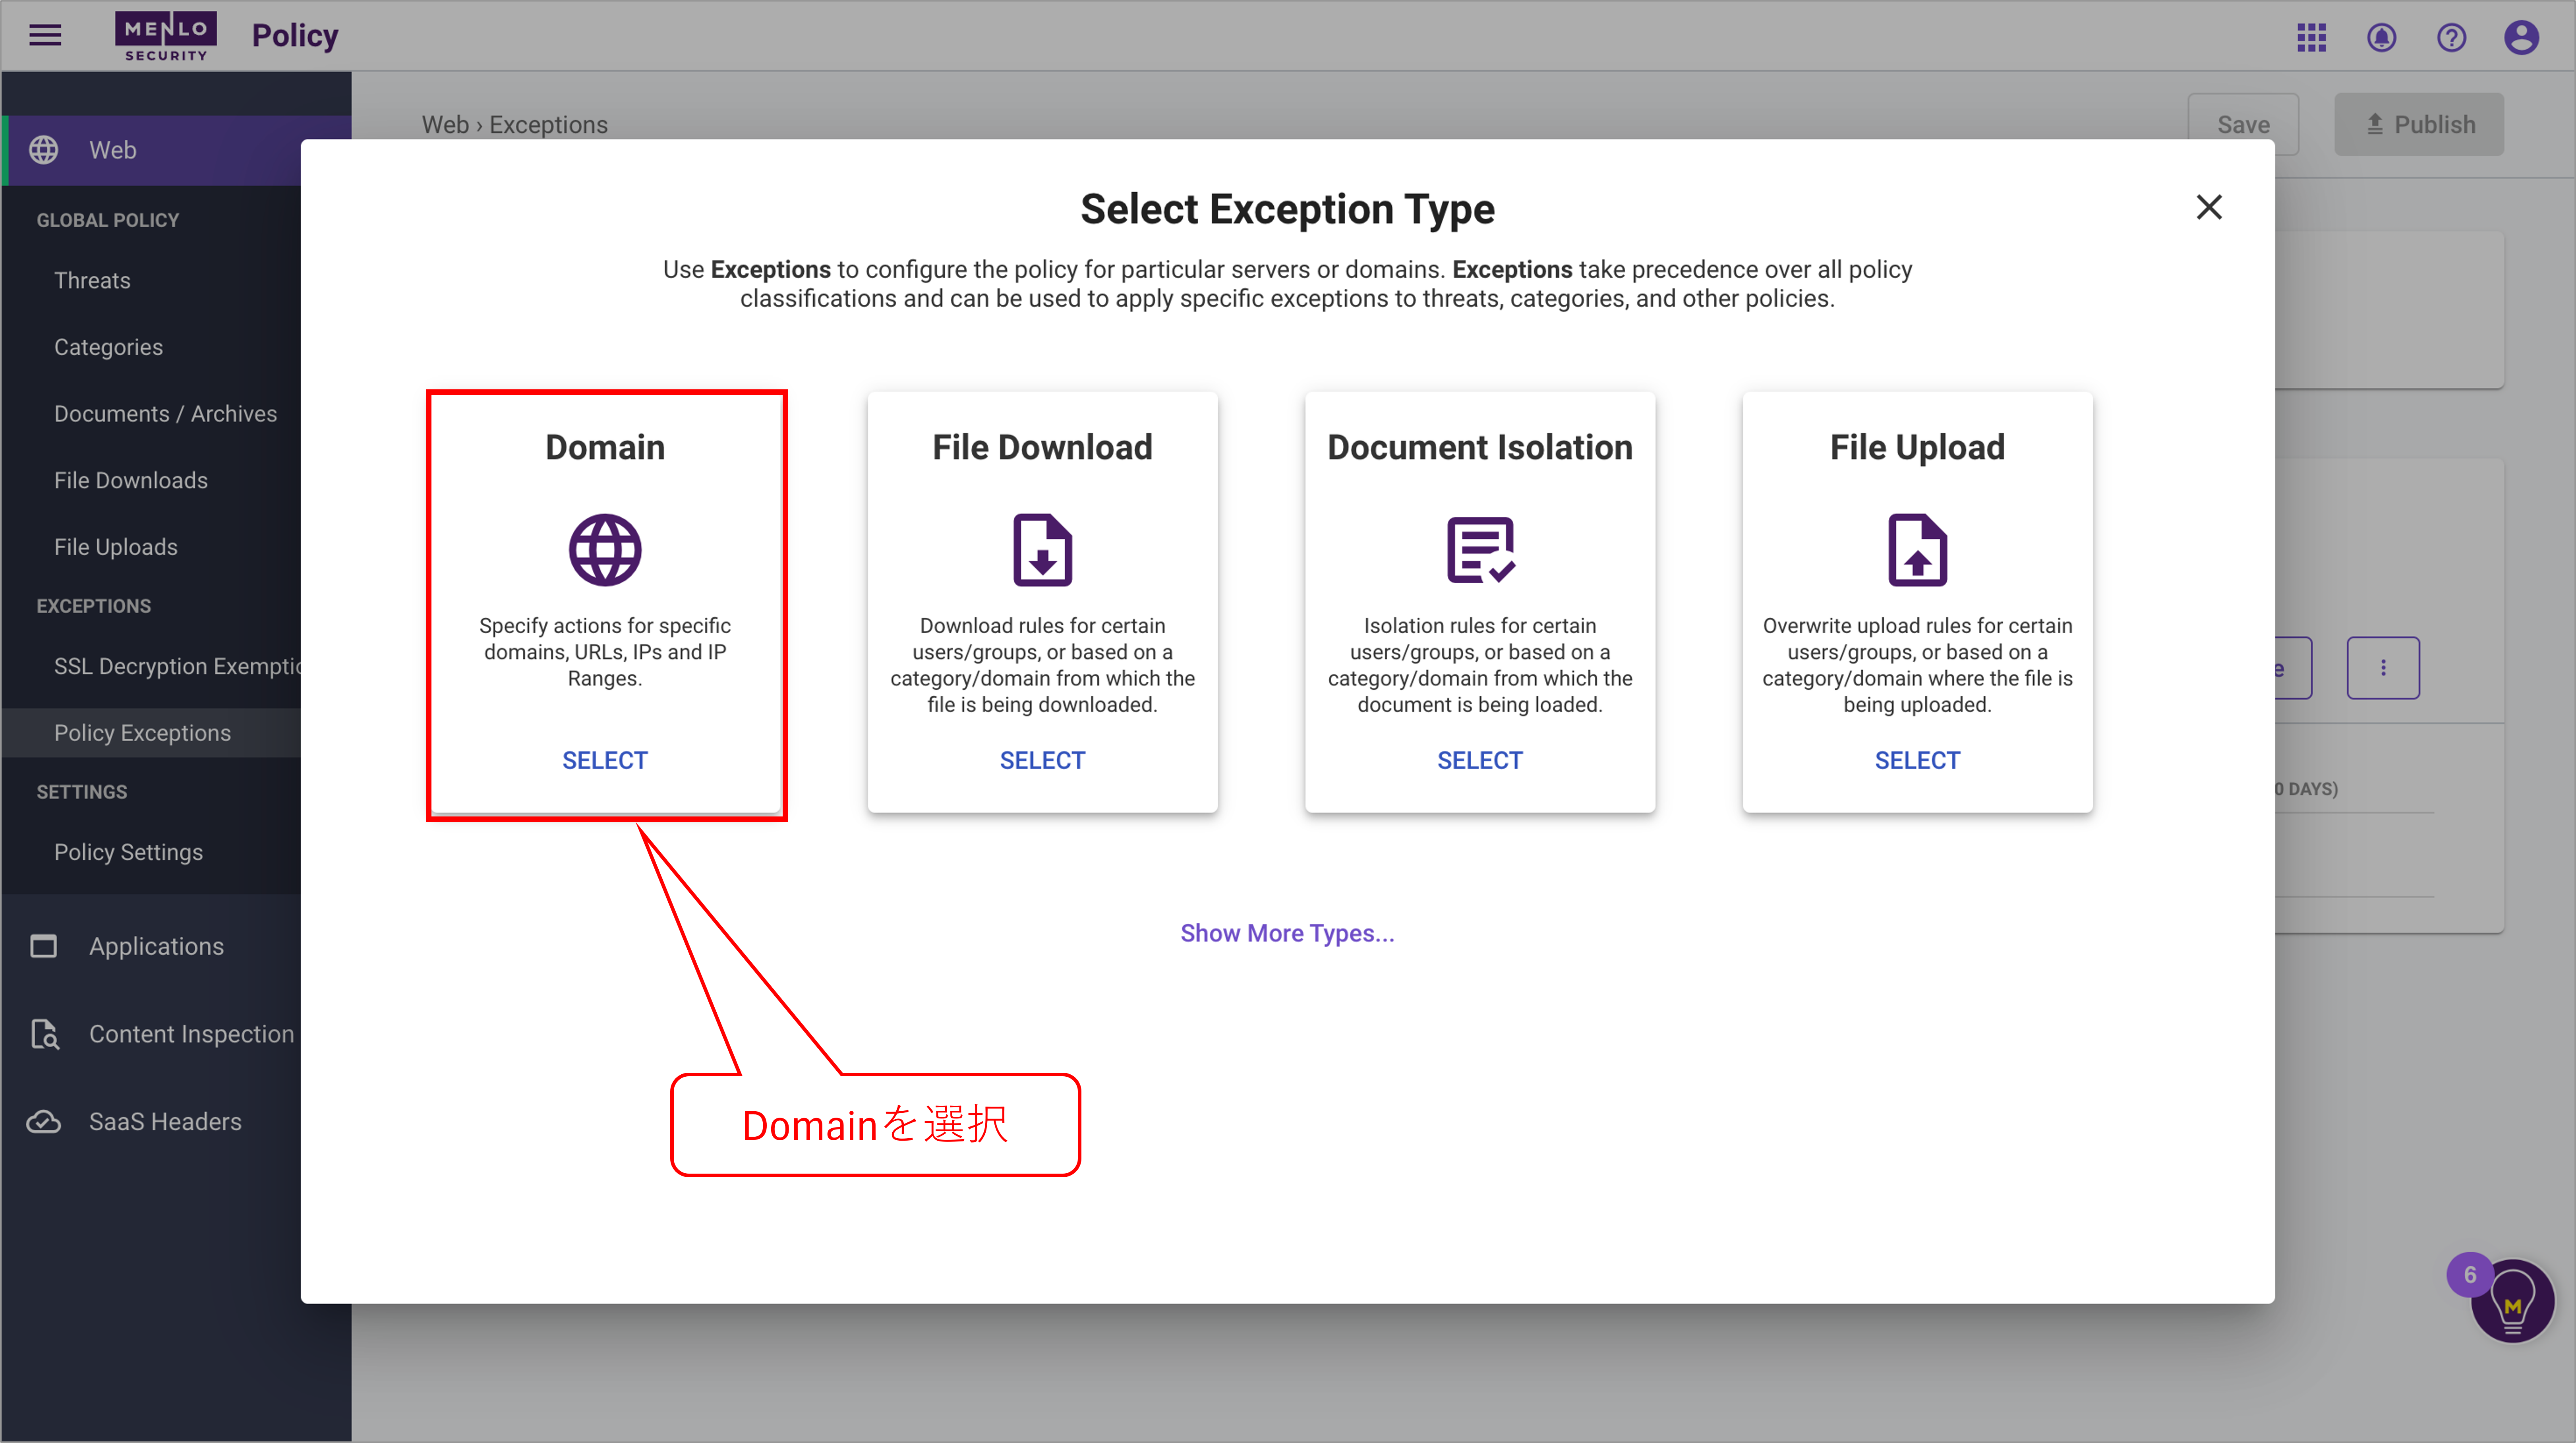Click the Content Inspection magnifier icon
2576x1443 pixels.
[45, 1034]
